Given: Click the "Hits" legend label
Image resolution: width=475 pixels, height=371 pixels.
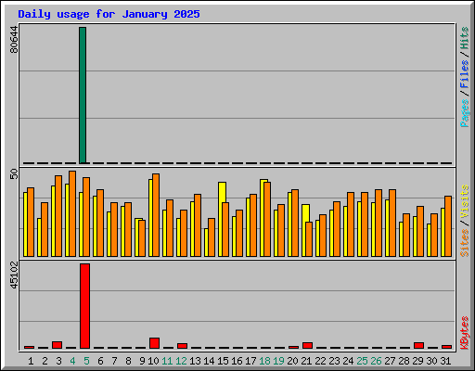Looking at the screenshot, I should click(x=465, y=38).
